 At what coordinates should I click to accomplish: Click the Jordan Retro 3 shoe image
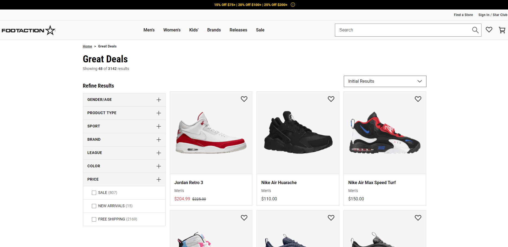[x=211, y=133]
